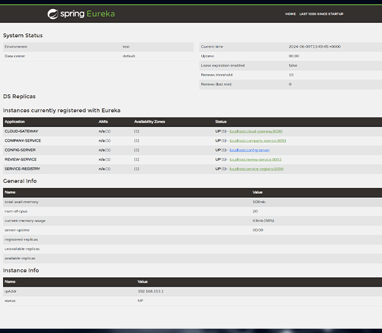Image resolution: width=382 pixels, height=333 pixels.
Task: Click the Spring Eureka logo
Action: pos(81,13)
